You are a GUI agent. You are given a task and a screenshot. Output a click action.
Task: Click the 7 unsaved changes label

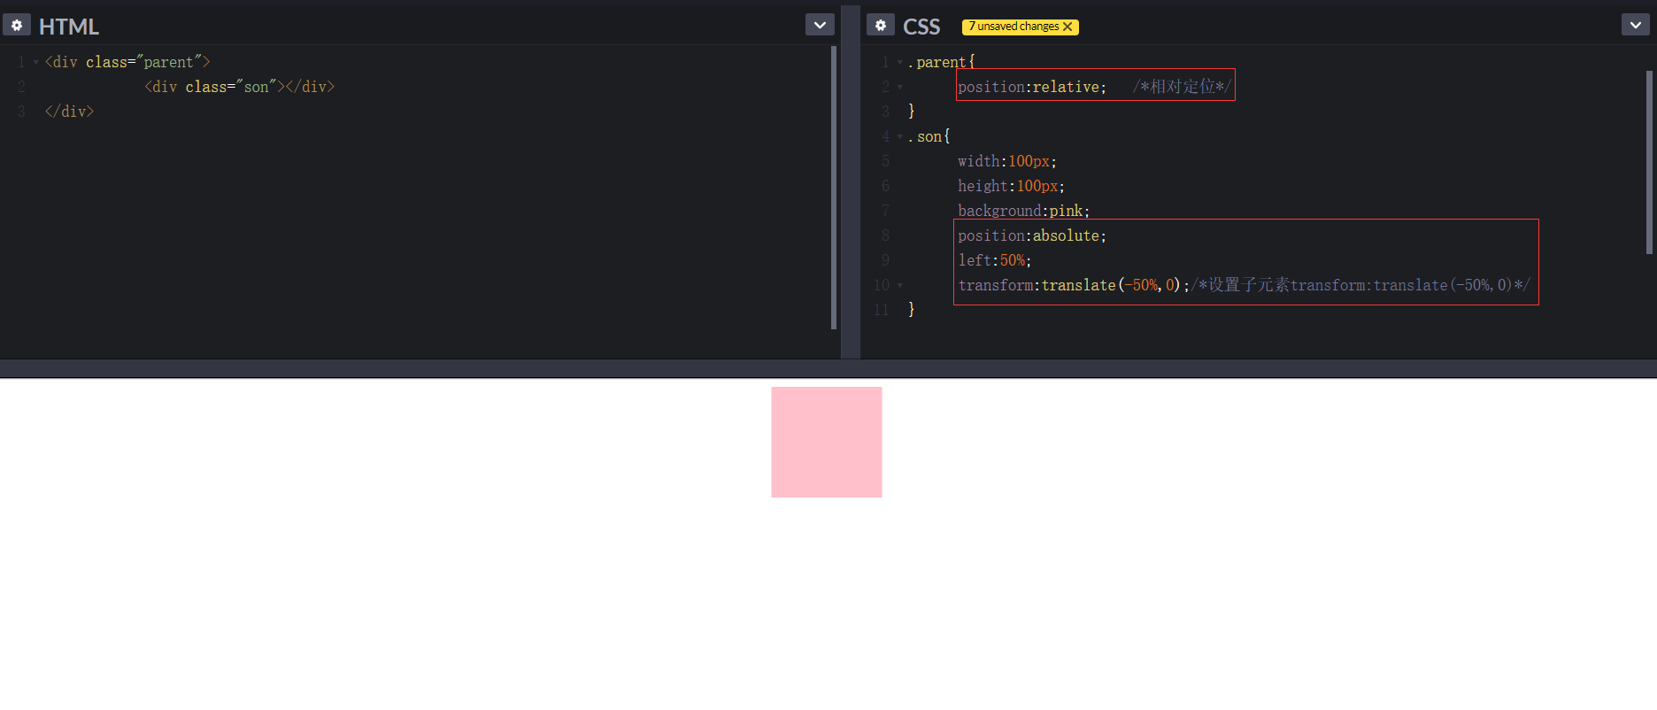1013,27
